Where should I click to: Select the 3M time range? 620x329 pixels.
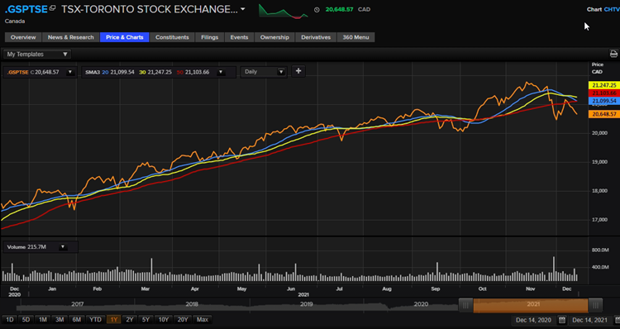pos(60,320)
